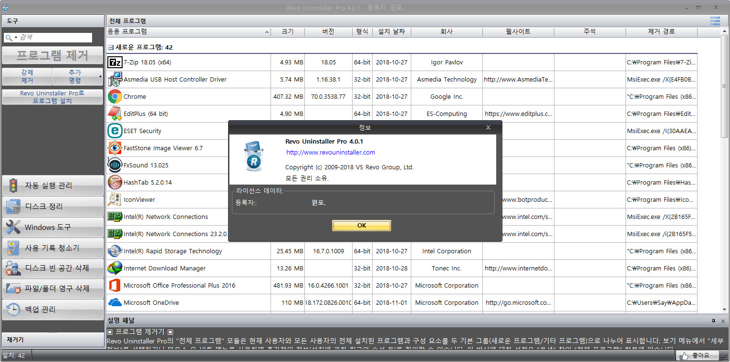Click the Igor Pavlov company cell
The height and width of the screenshot is (362, 730).
click(447, 62)
